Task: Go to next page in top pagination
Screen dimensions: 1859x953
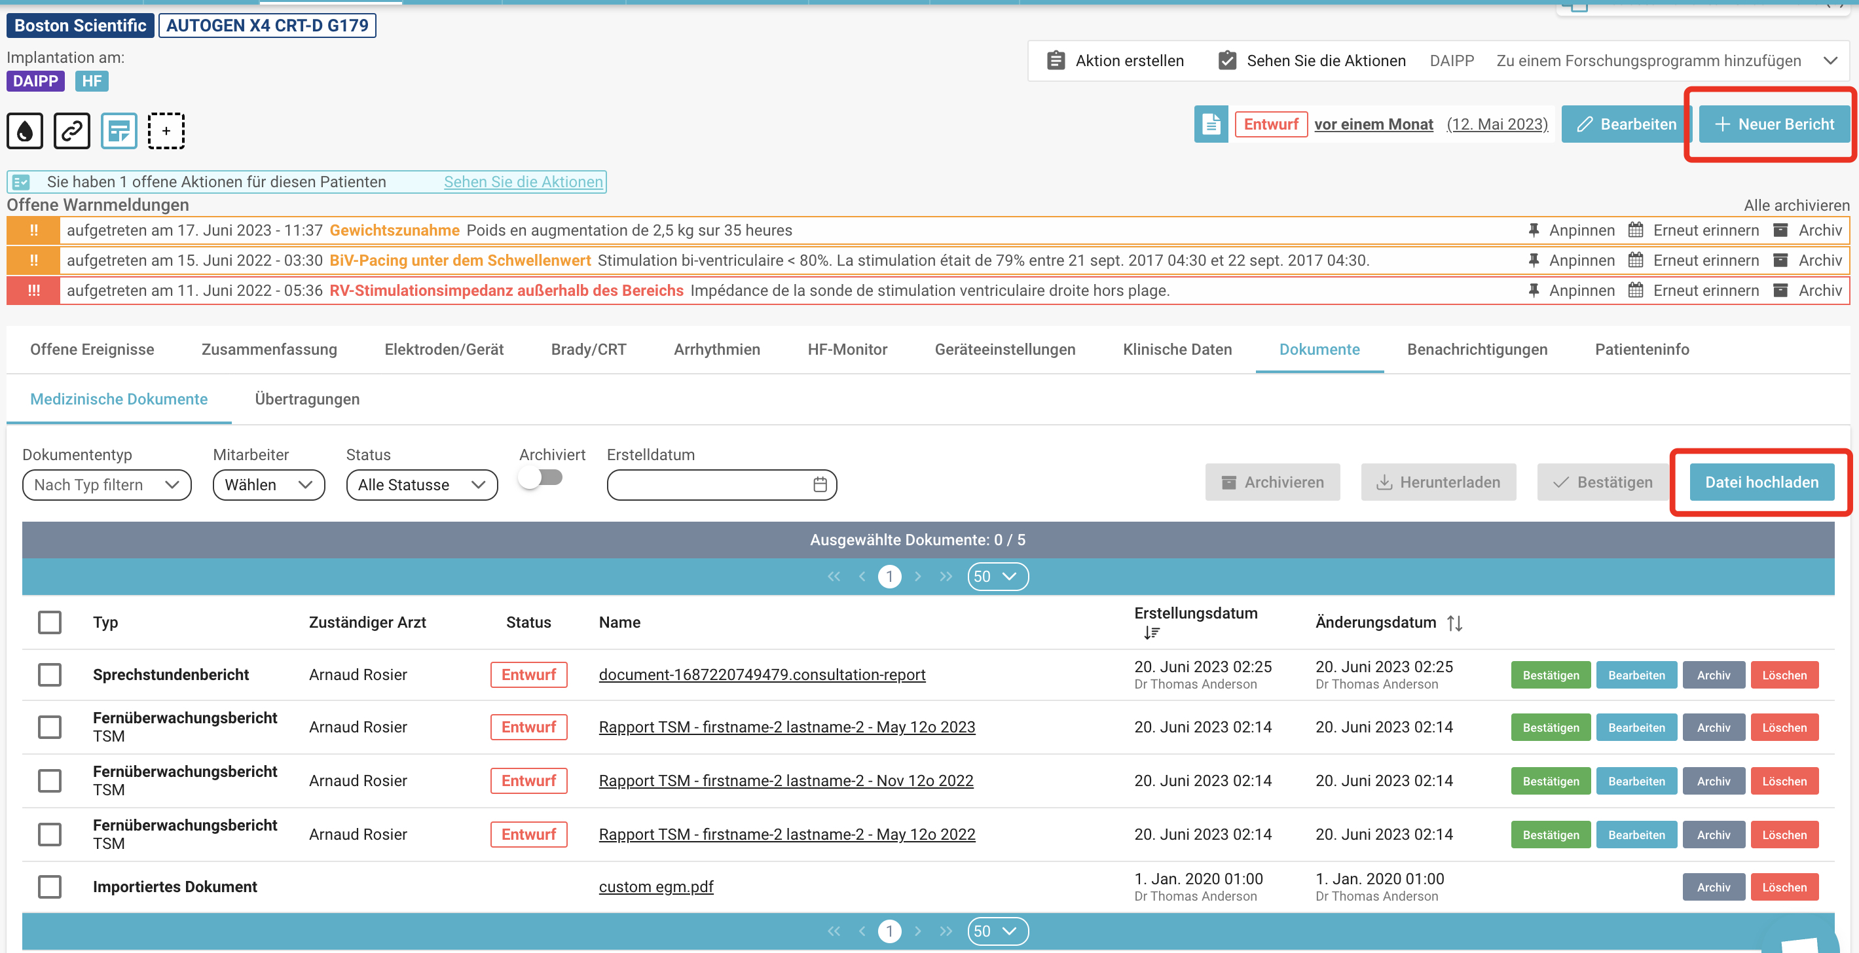Action: point(917,577)
